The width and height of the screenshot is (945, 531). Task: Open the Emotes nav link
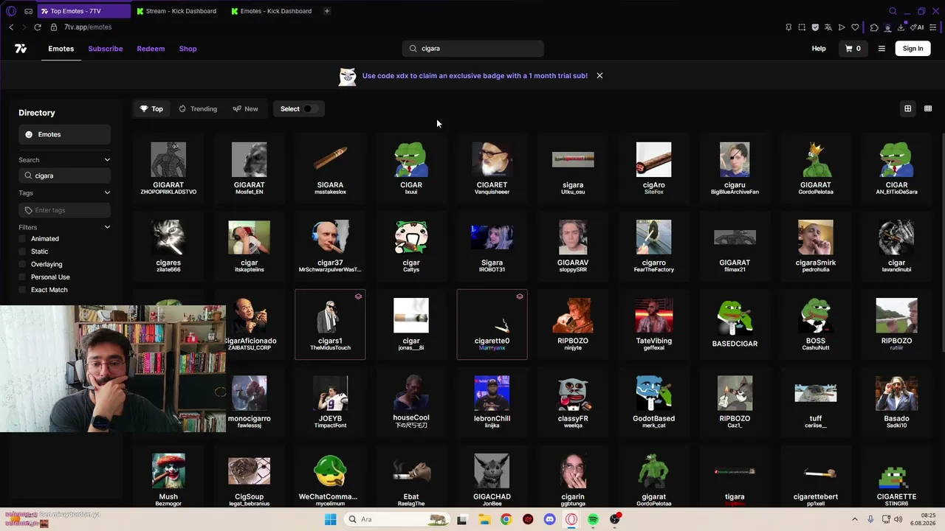61,49
